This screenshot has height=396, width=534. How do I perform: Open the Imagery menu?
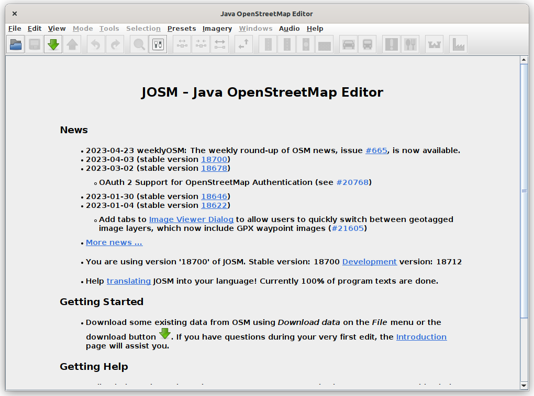pyautogui.click(x=217, y=29)
